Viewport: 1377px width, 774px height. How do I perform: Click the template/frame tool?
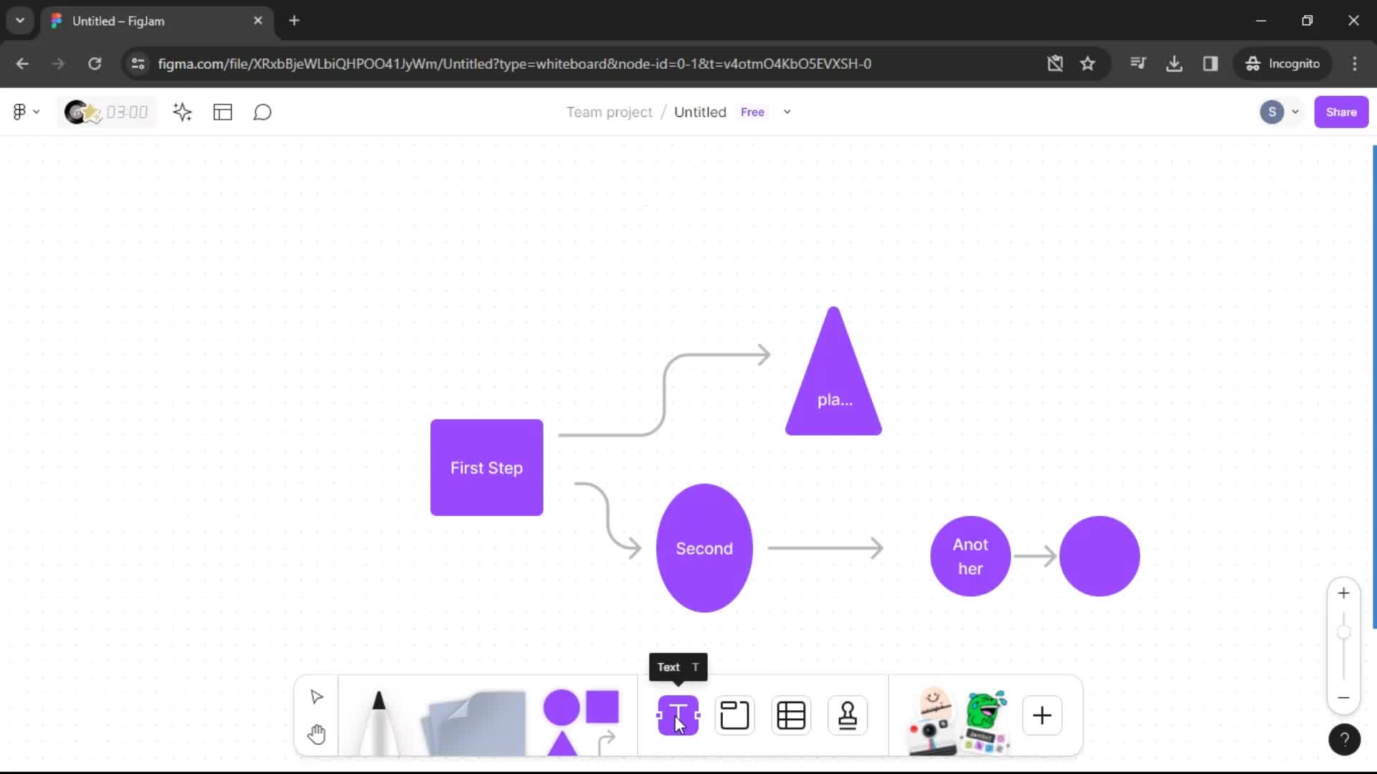pos(735,715)
